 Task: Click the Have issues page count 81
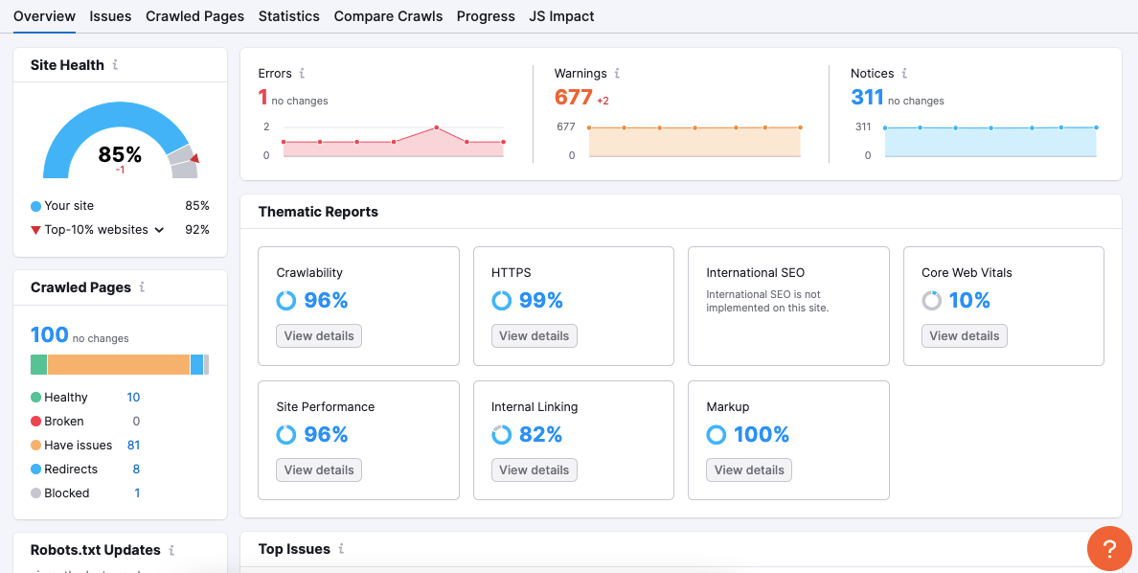[x=133, y=445]
